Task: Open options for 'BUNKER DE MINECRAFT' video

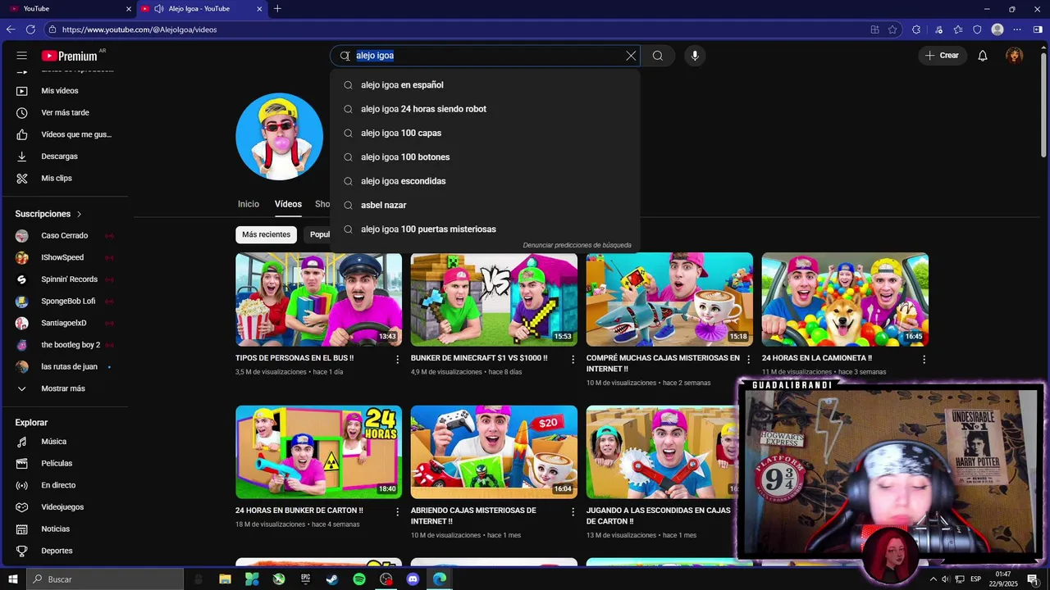Action: click(x=573, y=360)
